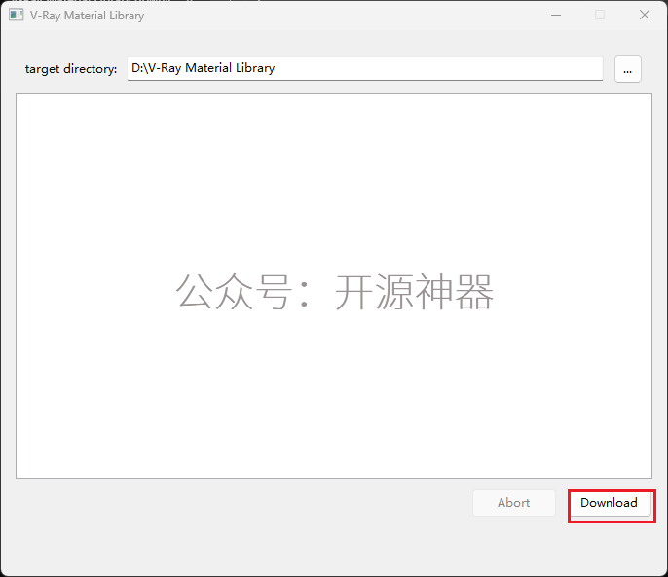Click the V-Ray Material Library app icon
The image size is (668, 577).
click(x=17, y=15)
